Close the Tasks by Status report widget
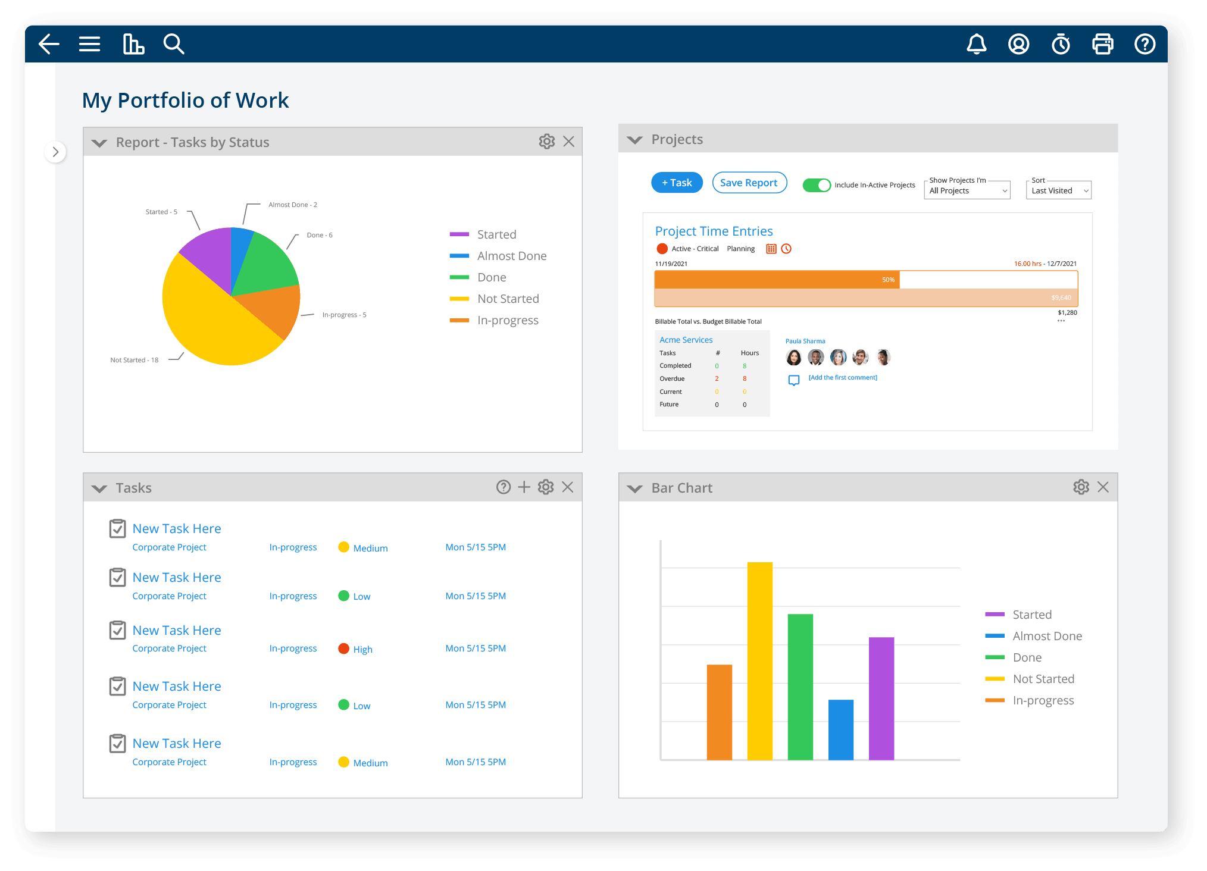This screenshot has width=1207, height=871. pos(568,142)
